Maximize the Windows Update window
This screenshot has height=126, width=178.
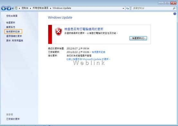[167, 3]
